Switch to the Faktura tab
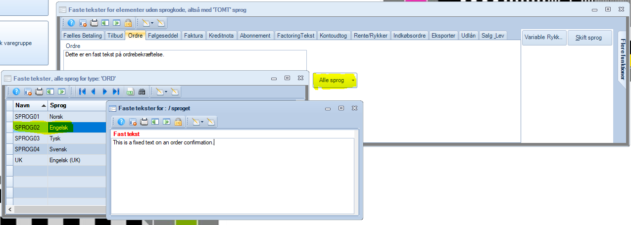Viewport: 631px width, 225px height. [x=193, y=36]
